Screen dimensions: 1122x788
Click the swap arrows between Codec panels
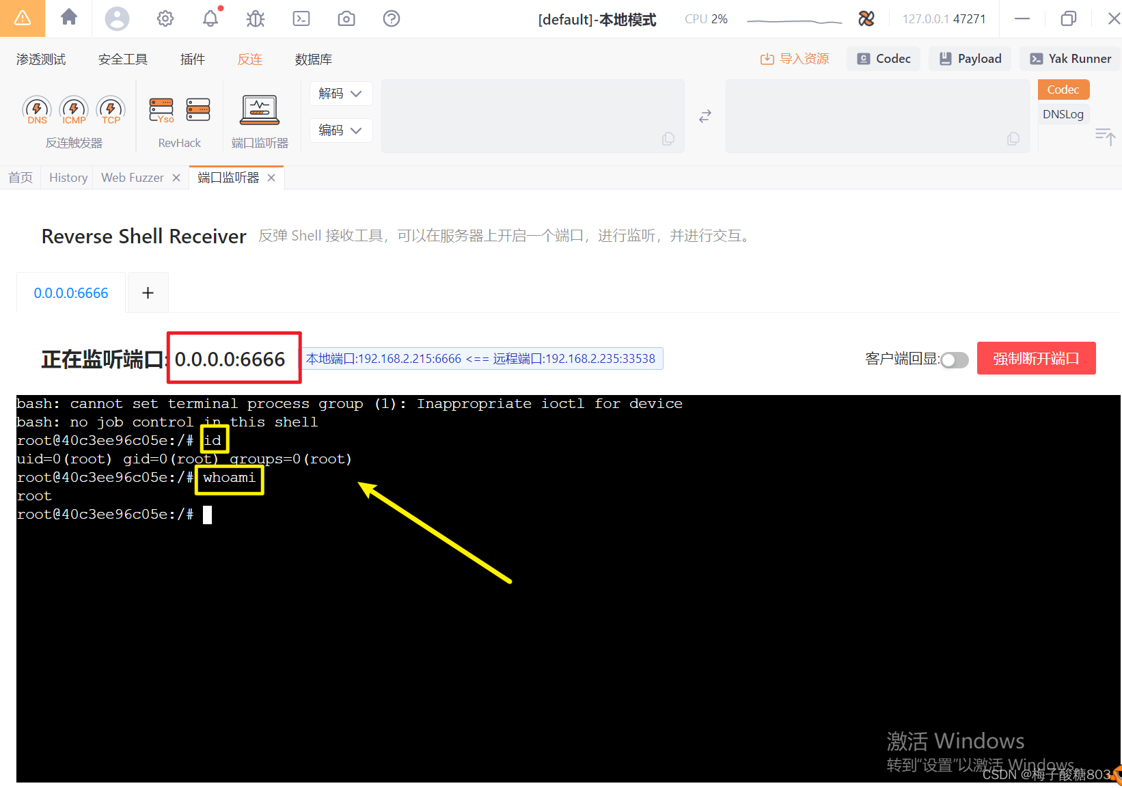pos(704,116)
